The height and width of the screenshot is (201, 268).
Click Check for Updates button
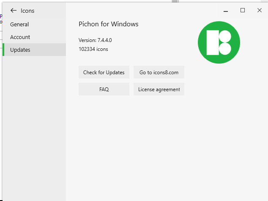click(x=104, y=72)
